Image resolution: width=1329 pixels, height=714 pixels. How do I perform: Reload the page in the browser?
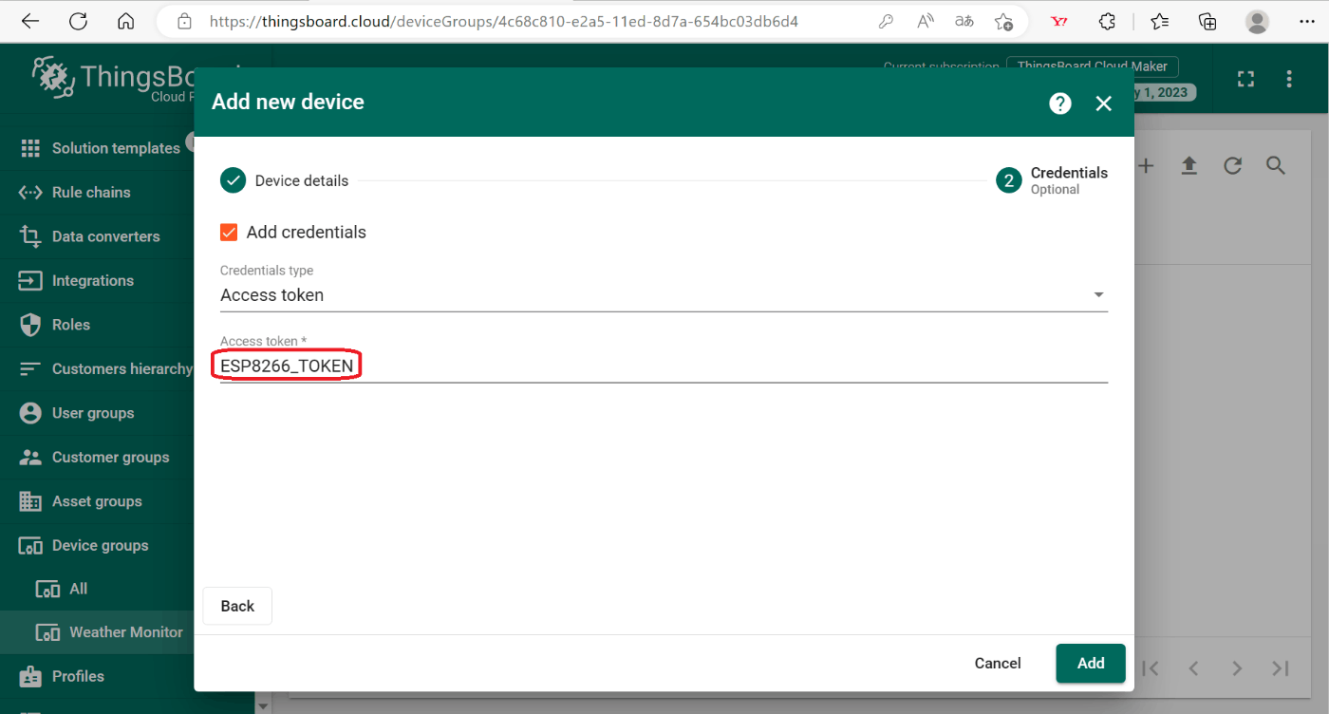[78, 21]
